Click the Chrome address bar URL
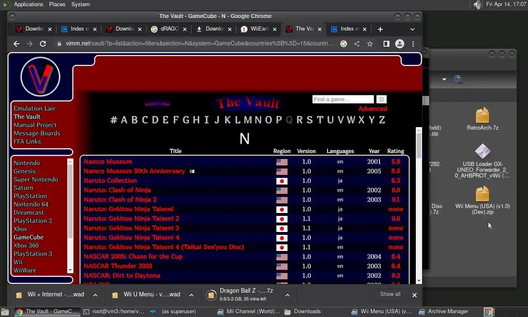 click(200, 44)
